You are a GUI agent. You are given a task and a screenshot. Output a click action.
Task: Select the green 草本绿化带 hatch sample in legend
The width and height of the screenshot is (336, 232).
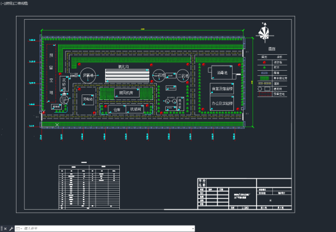pos(265,78)
